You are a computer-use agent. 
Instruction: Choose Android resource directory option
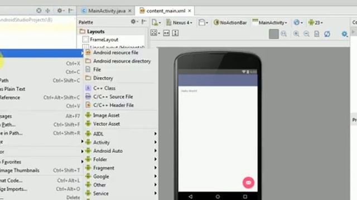pos(121,61)
